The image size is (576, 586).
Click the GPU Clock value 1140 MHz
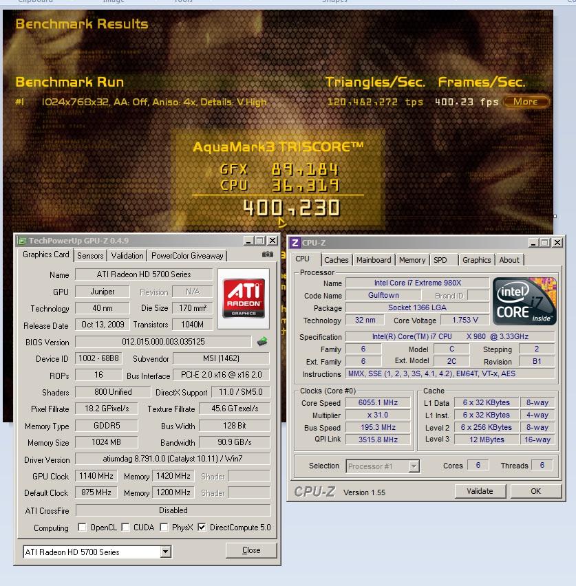(x=96, y=476)
